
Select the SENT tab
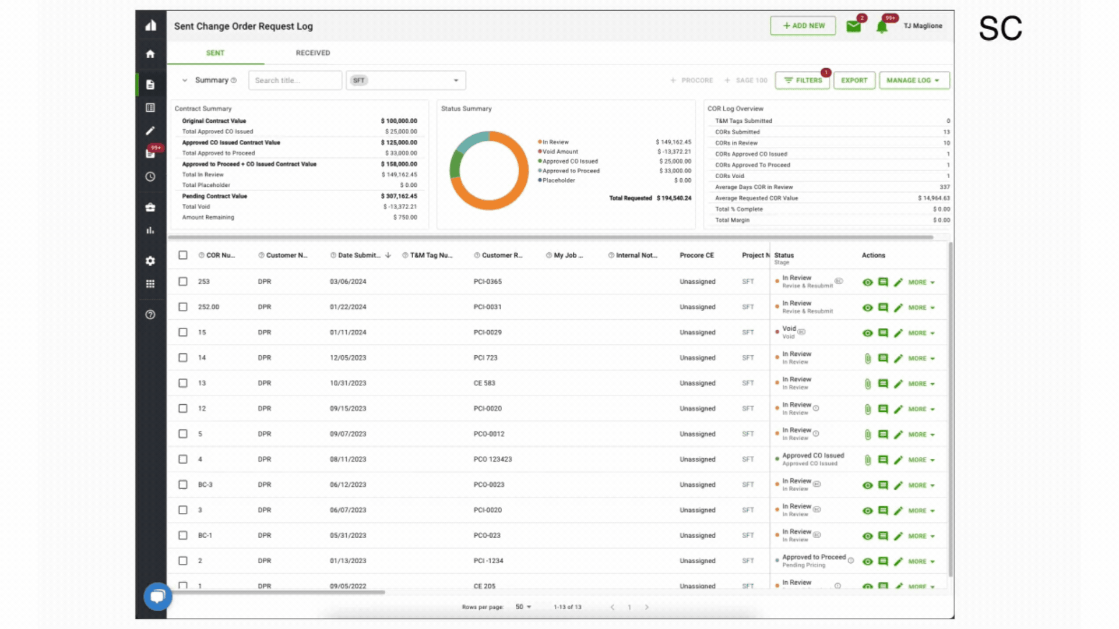(215, 53)
